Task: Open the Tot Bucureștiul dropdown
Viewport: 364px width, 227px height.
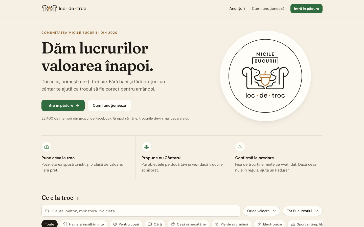Action: pyautogui.click(x=303, y=211)
